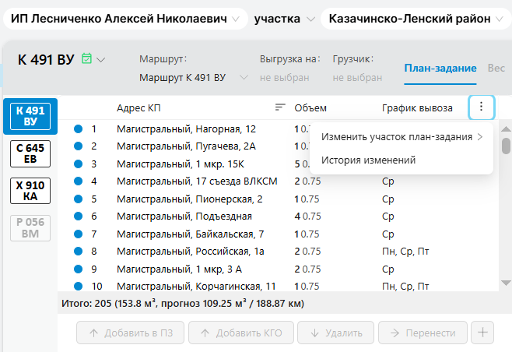
Task: Click the sort icon beside Адрес КП
Action: (280, 107)
